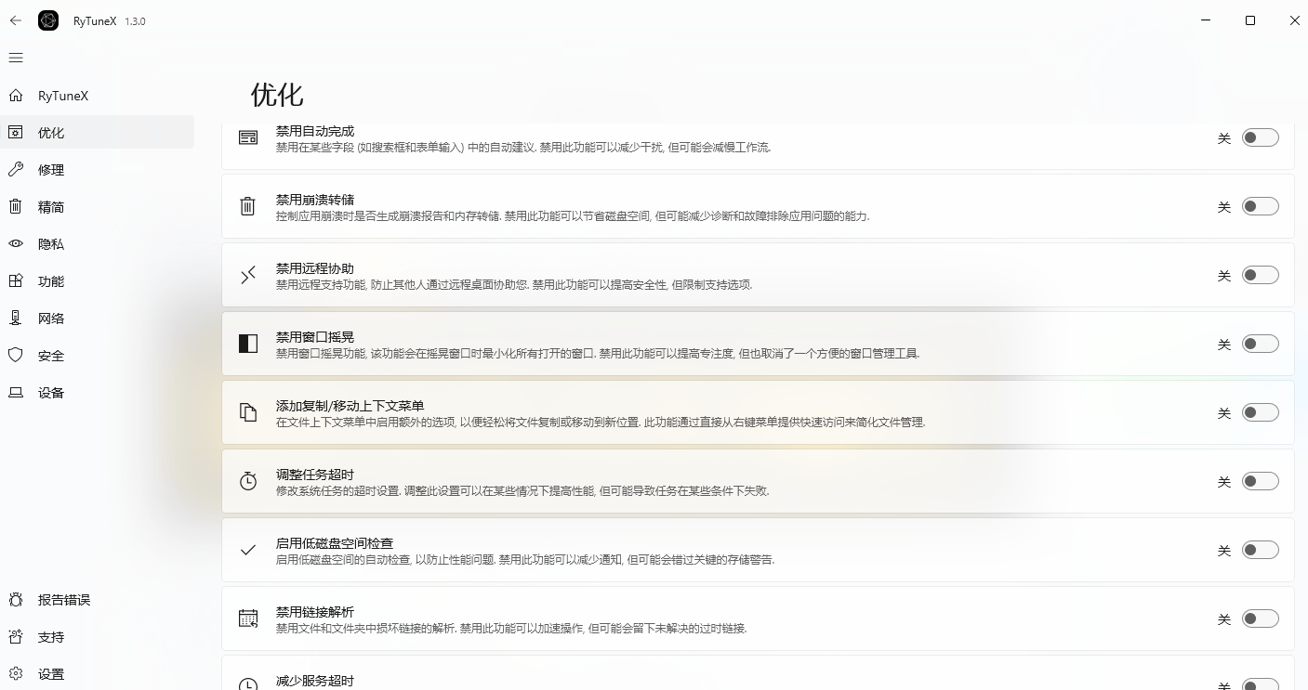Toggle the 禁用链接解析 setting

[x=1261, y=618]
